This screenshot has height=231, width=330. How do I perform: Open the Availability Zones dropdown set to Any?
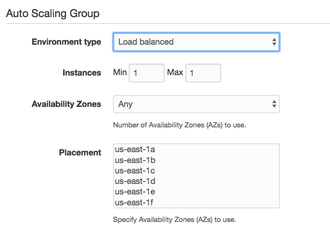pyautogui.click(x=196, y=104)
